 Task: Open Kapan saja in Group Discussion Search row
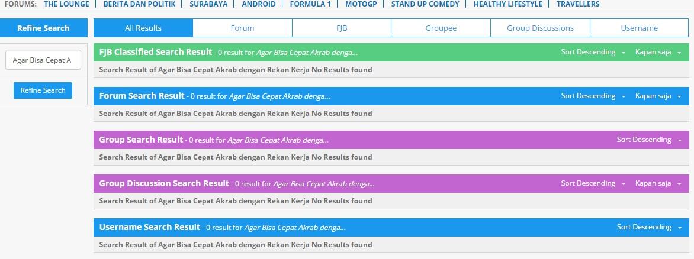(x=658, y=183)
